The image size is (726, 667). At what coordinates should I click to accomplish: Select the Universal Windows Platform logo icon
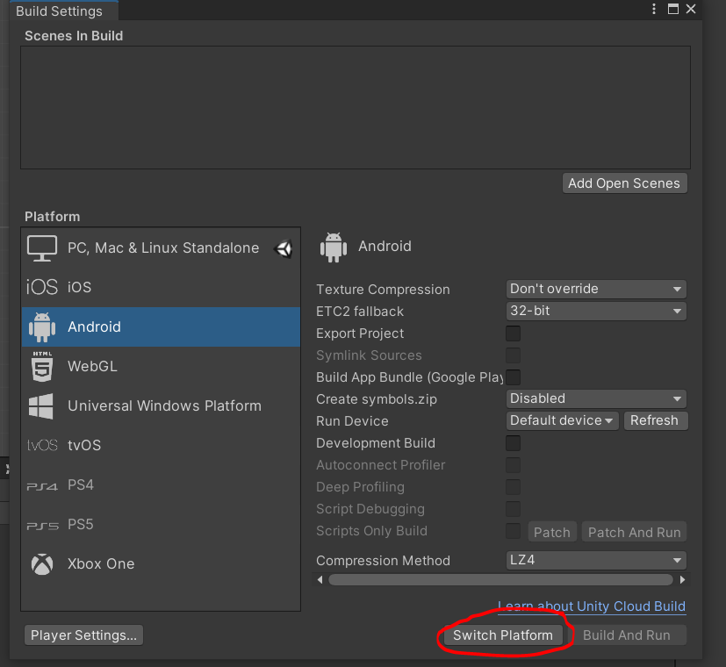(41, 406)
